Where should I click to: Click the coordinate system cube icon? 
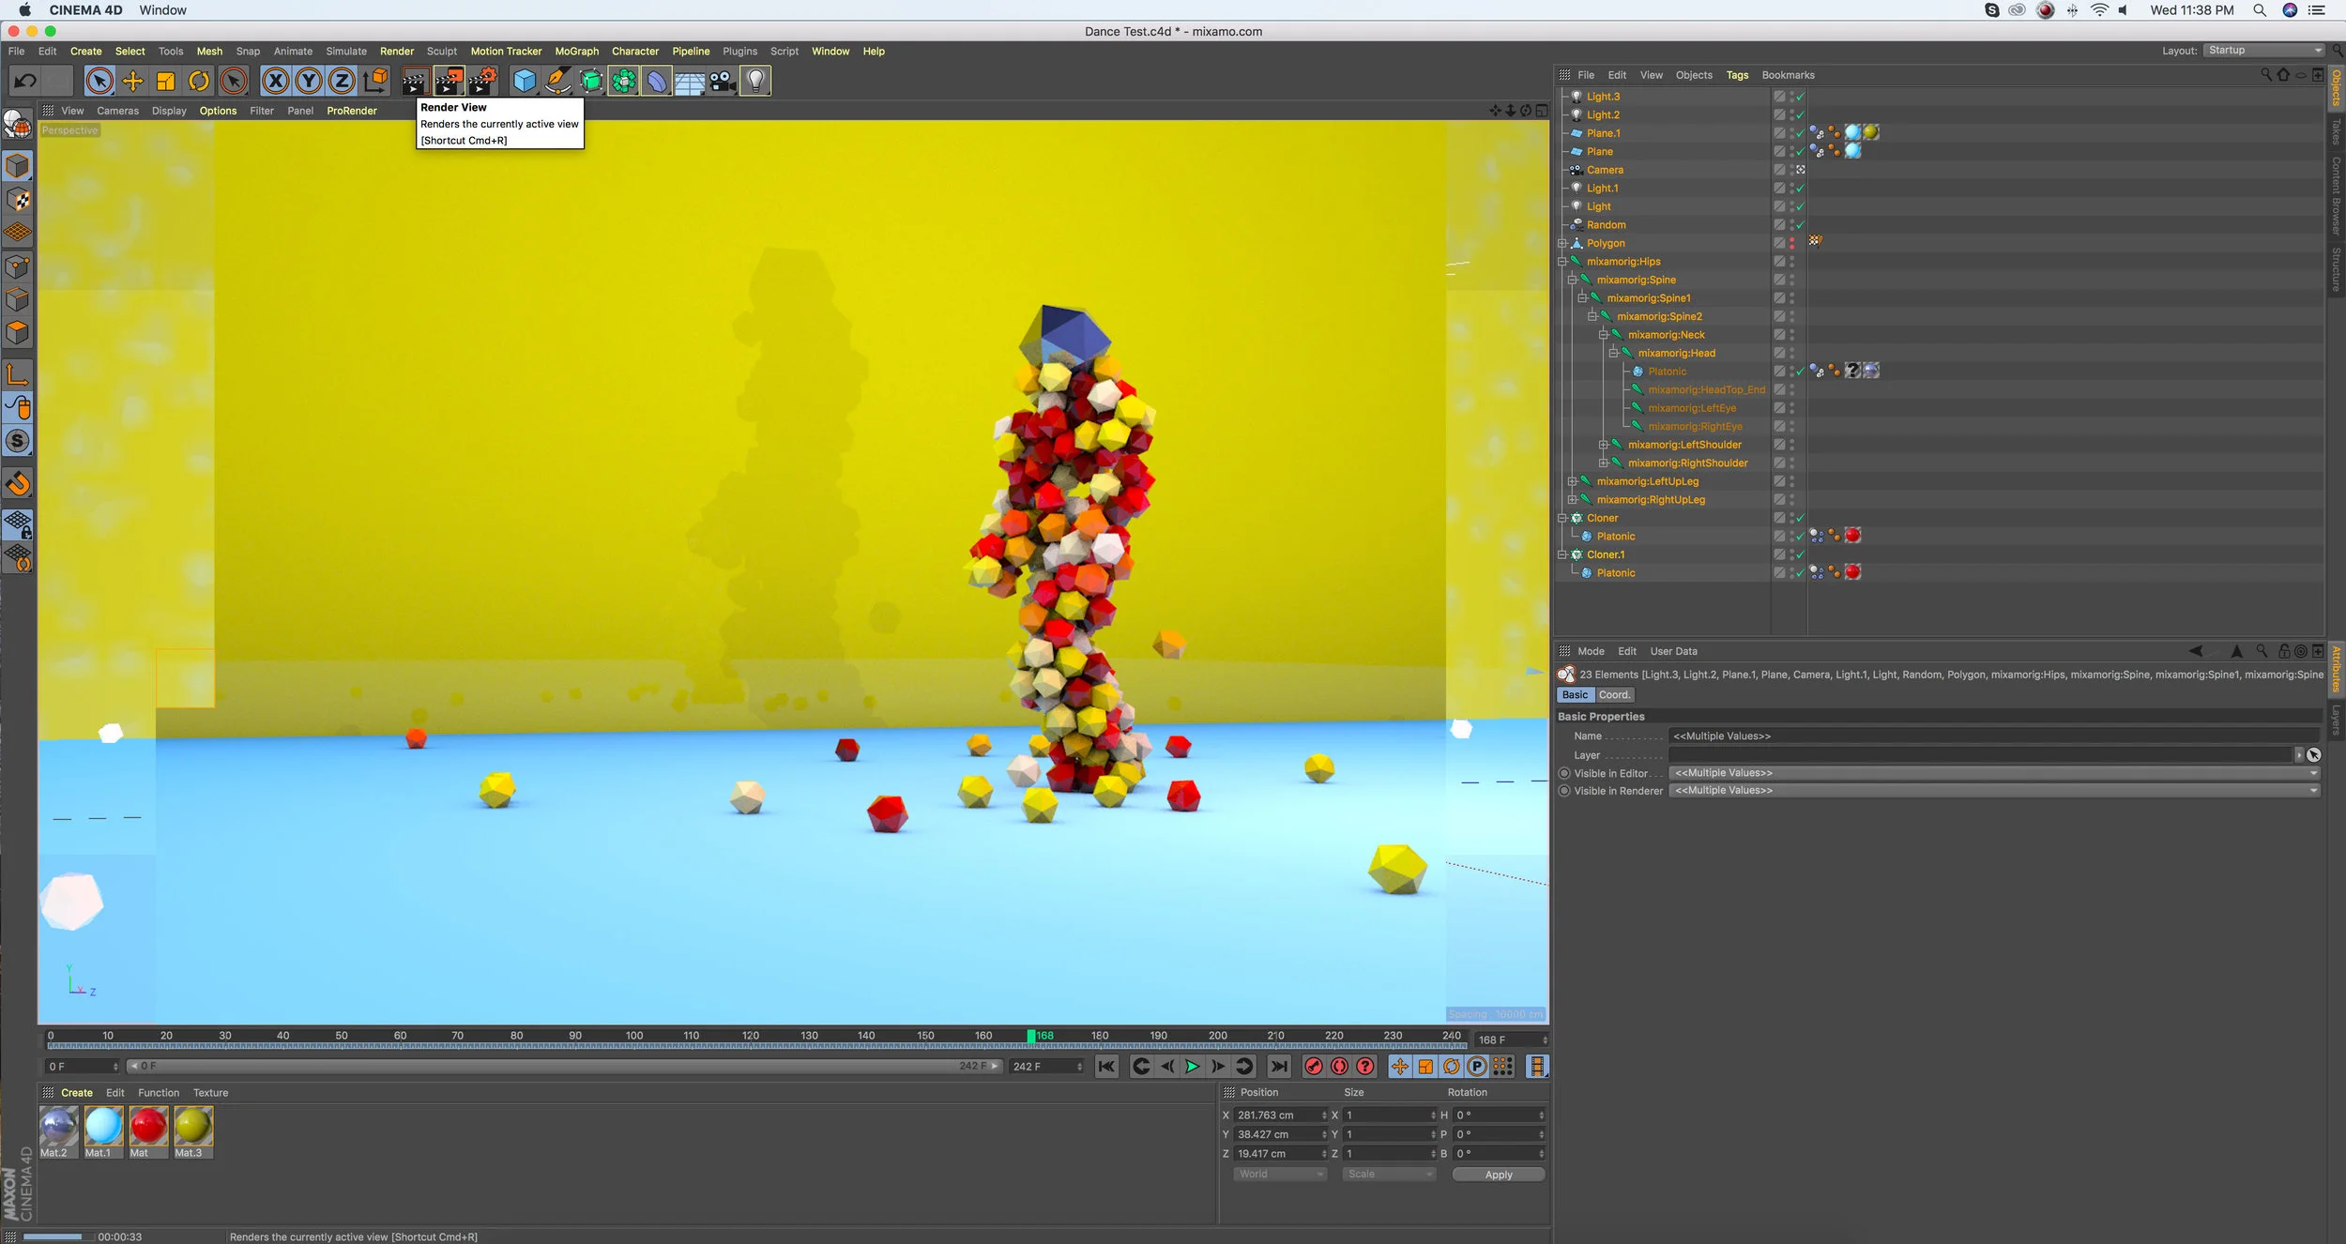point(375,82)
